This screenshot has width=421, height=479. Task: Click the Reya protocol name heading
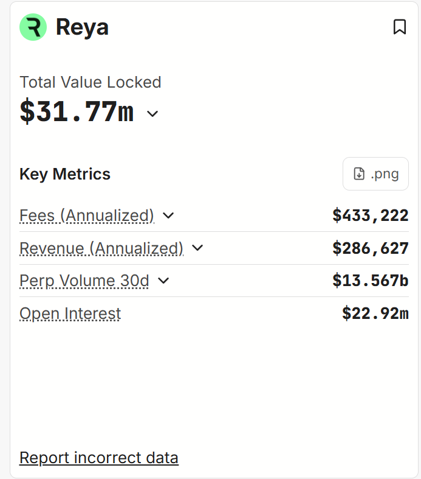pos(82,27)
